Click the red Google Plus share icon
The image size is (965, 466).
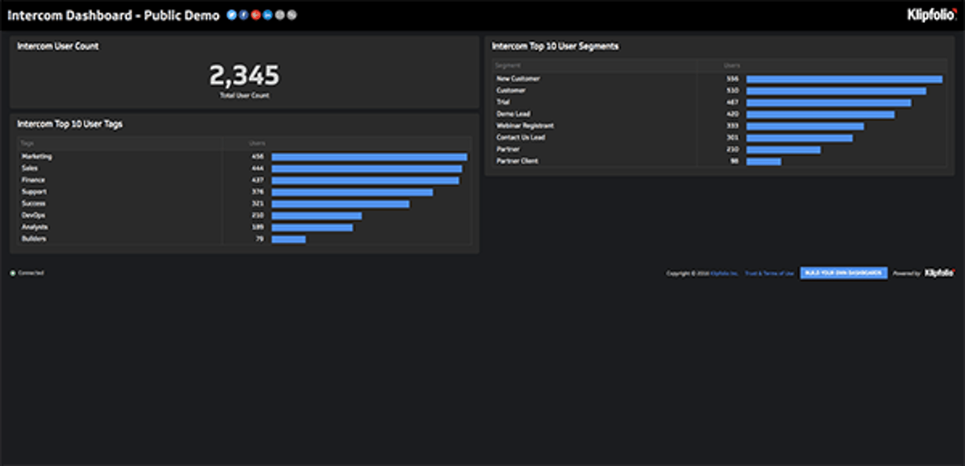(x=255, y=15)
